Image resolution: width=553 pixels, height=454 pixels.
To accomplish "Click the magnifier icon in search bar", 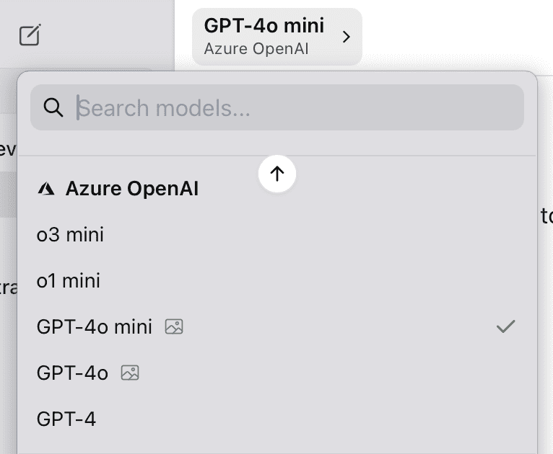I will click(53, 107).
